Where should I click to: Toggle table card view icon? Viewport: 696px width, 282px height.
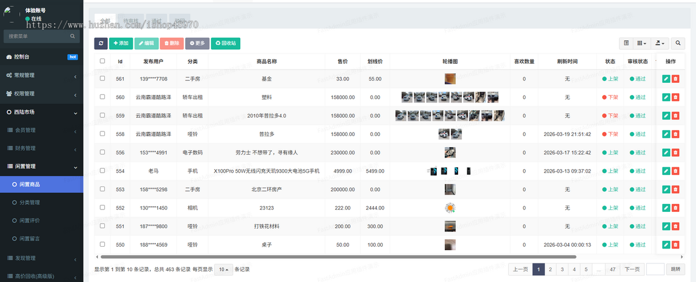point(626,43)
